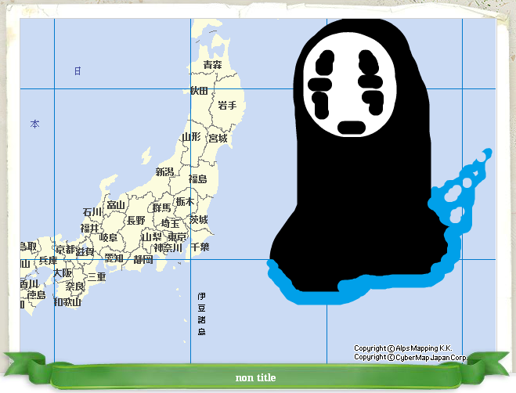Click the 静岡 prefecture label
This screenshot has width=516, height=393.
point(143,260)
